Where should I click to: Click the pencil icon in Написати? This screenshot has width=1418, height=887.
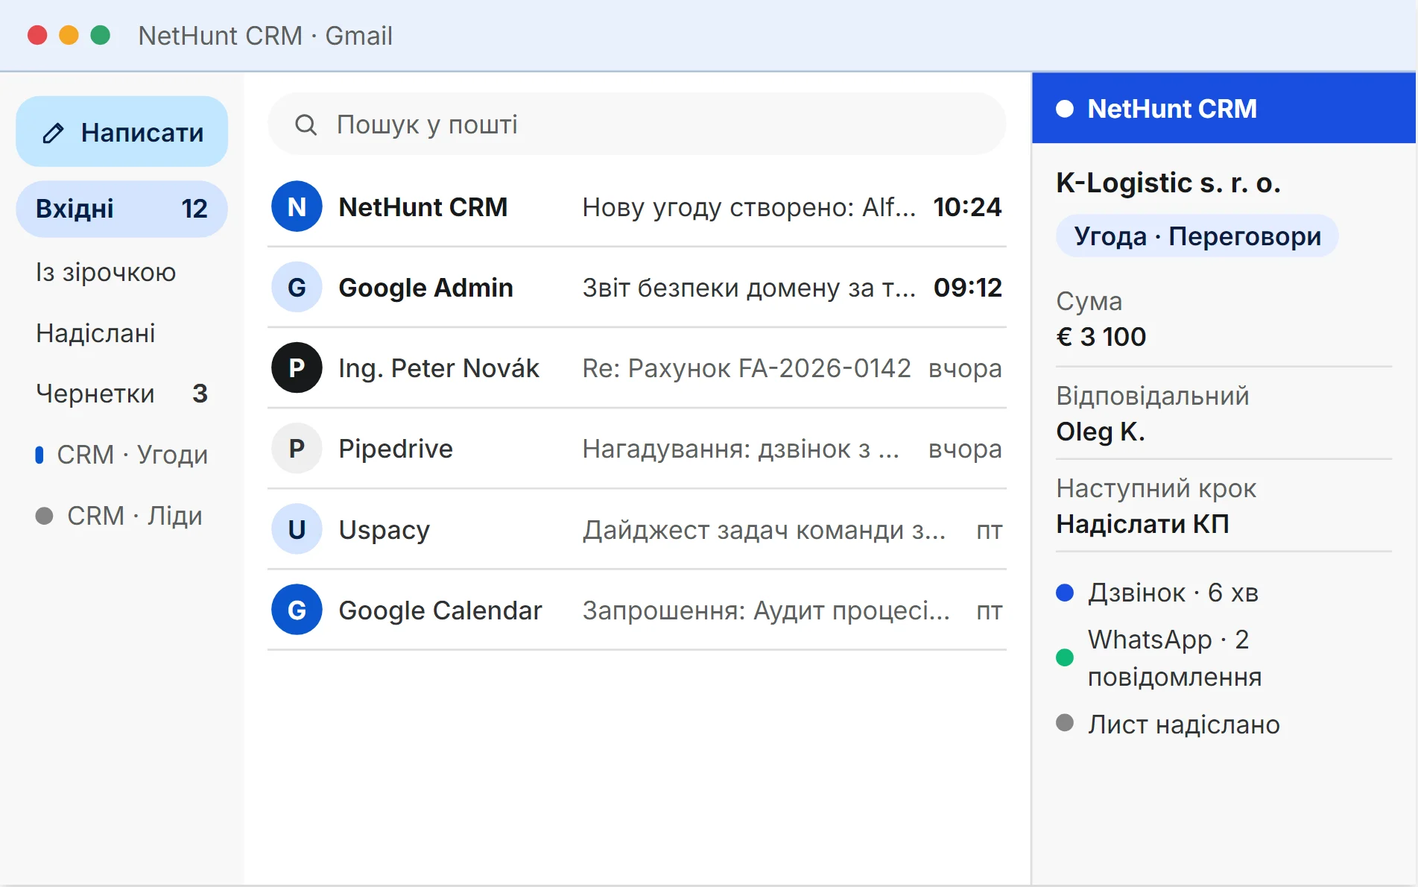tap(53, 133)
